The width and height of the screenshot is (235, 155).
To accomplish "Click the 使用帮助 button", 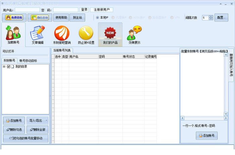I will [61, 17].
